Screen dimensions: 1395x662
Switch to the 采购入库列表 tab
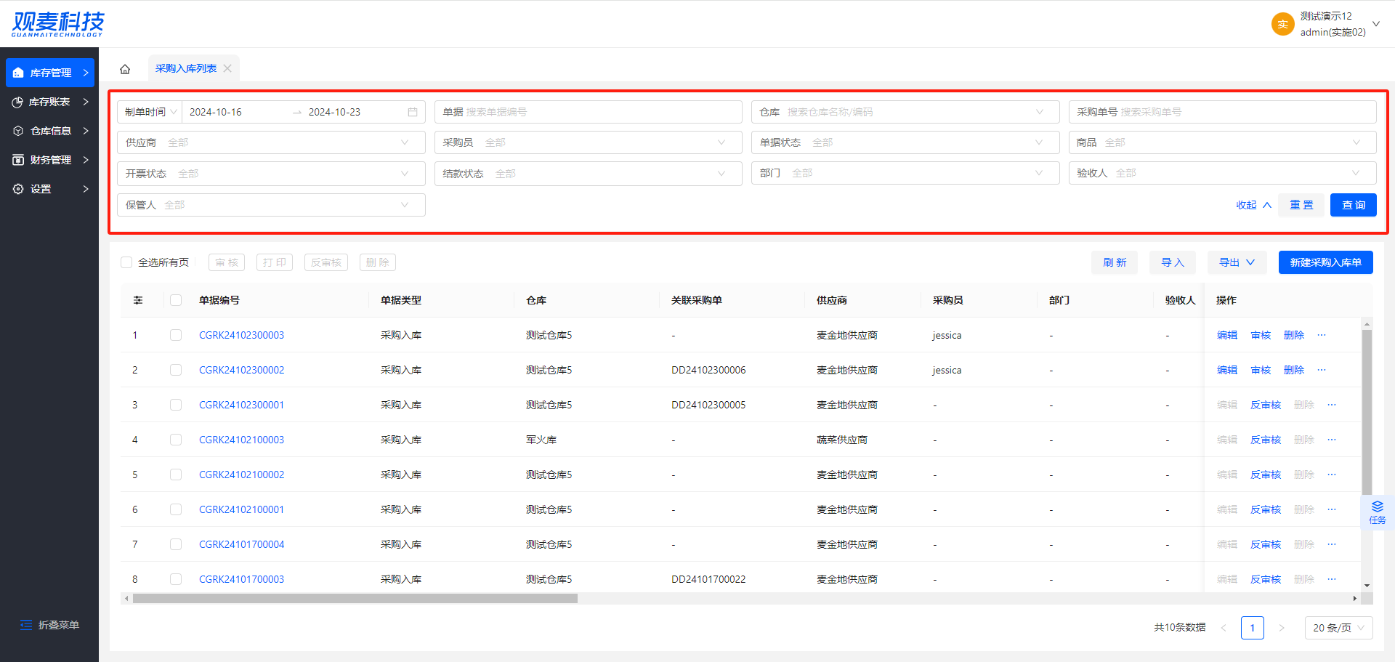pyautogui.click(x=186, y=68)
